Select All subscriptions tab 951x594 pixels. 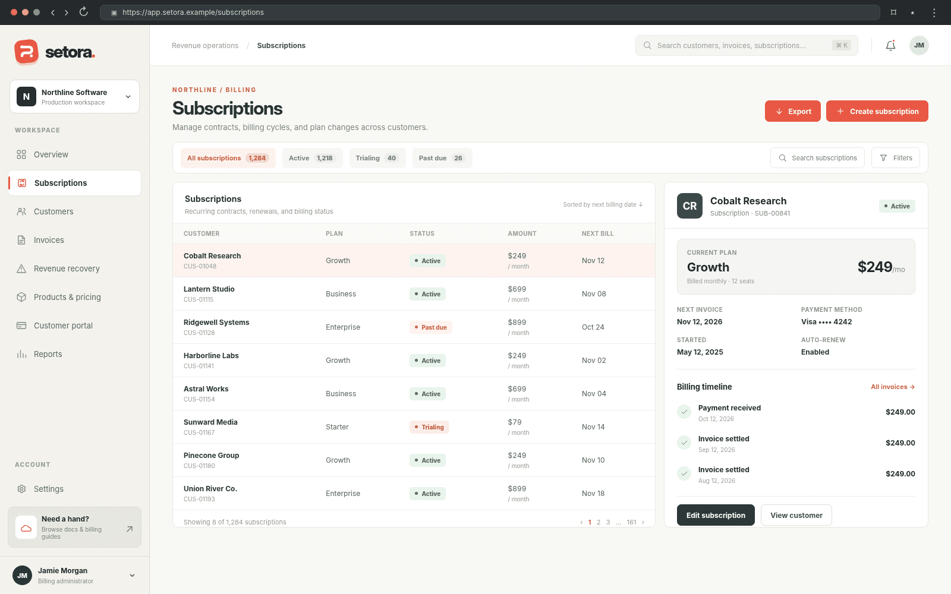coord(228,158)
